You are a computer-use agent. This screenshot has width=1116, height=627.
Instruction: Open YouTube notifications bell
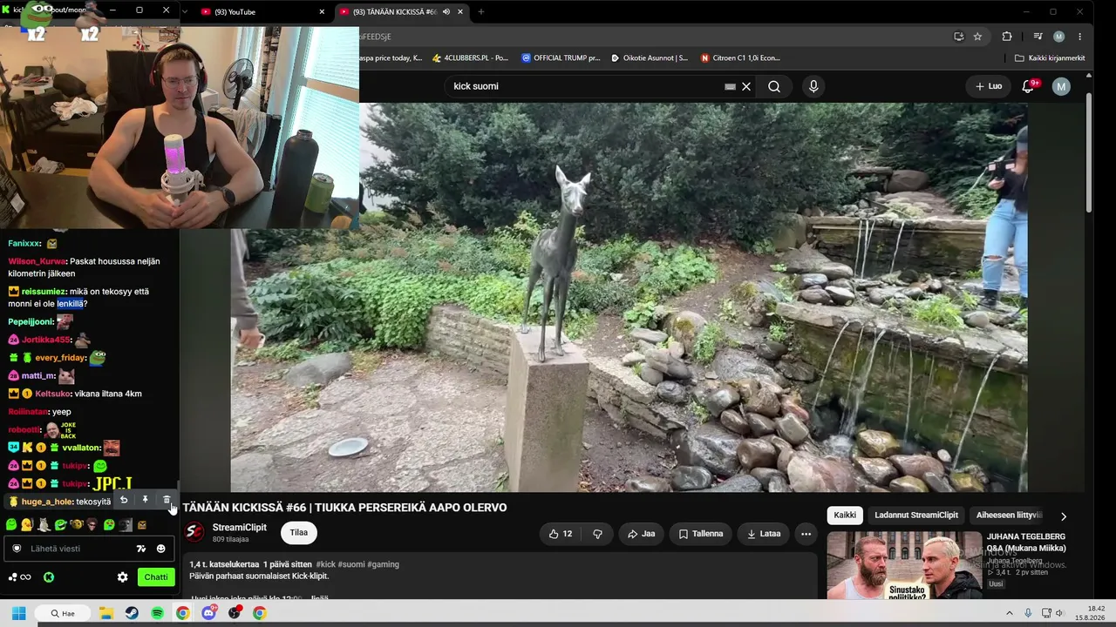pos(1029,86)
